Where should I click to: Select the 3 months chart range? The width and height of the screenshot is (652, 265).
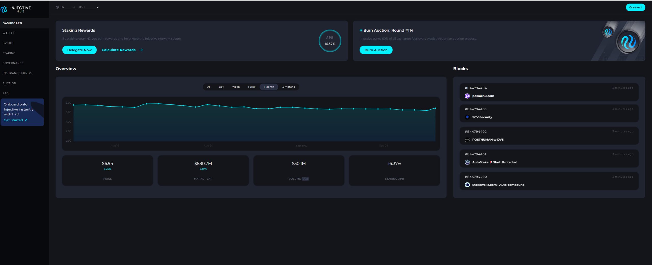(x=288, y=87)
